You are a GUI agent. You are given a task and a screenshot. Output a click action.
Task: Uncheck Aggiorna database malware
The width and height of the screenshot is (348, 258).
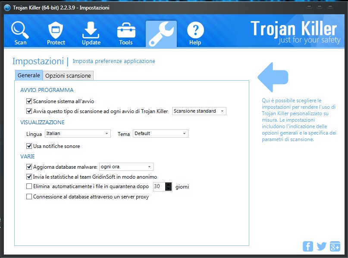click(29, 167)
